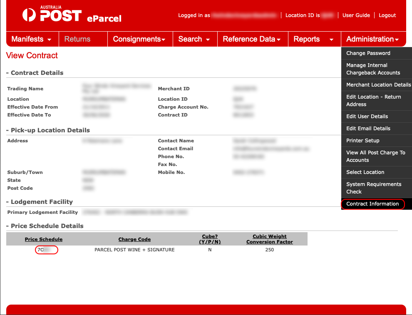Choose Select Location menu entry
412x315 pixels.
[377, 172]
